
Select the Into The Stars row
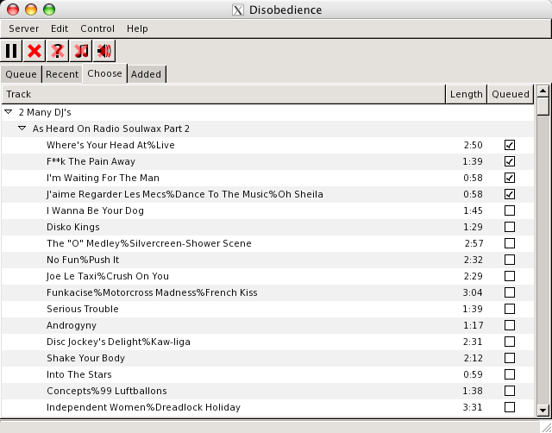pos(267,374)
